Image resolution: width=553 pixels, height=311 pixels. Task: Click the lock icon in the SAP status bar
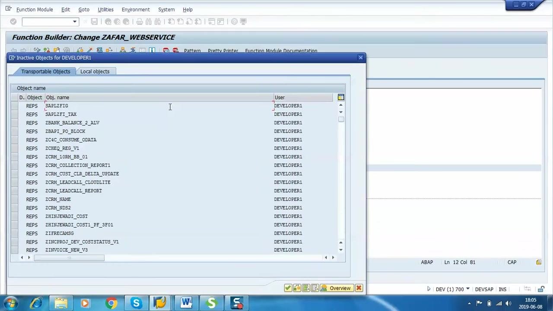(541, 289)
